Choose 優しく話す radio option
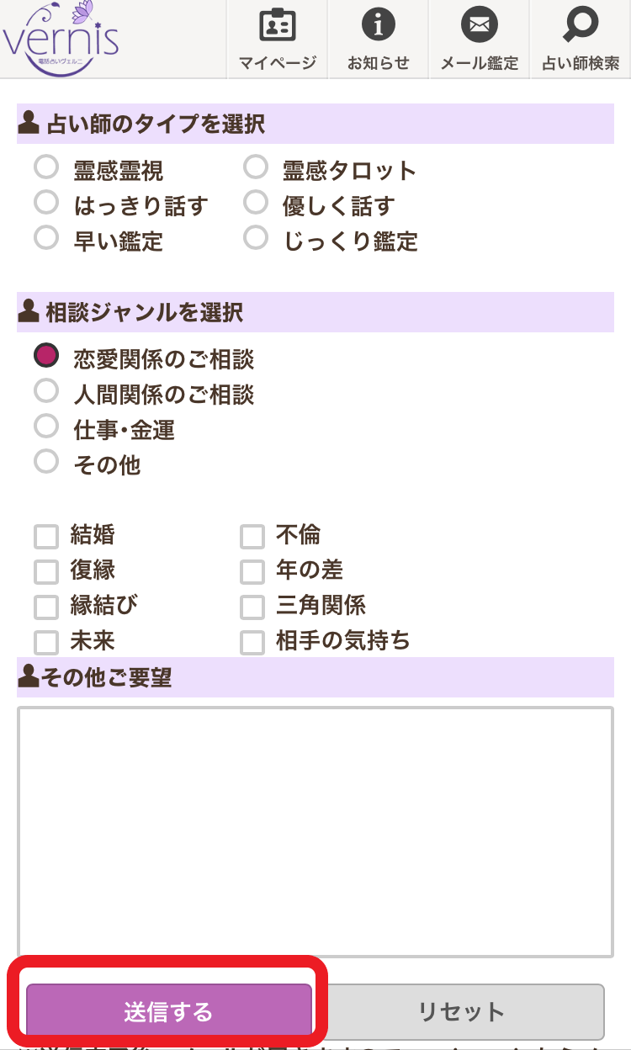This screenshot has width=631, height=1050. point(256,203)
